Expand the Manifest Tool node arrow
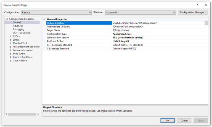Image resolution: width=212 pixels, height=127 pixels. (11, 43)
